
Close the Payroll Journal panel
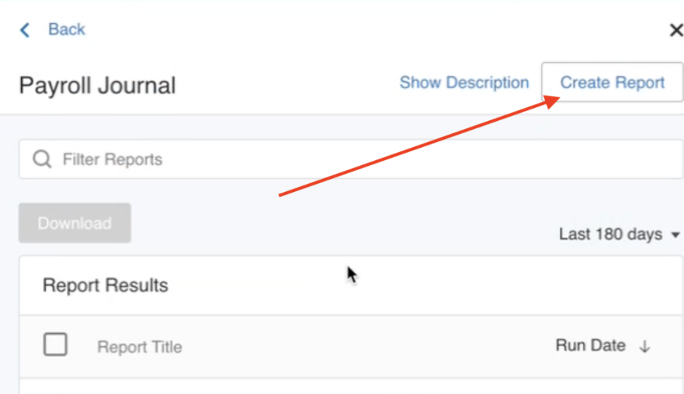[x=675, y=30]
